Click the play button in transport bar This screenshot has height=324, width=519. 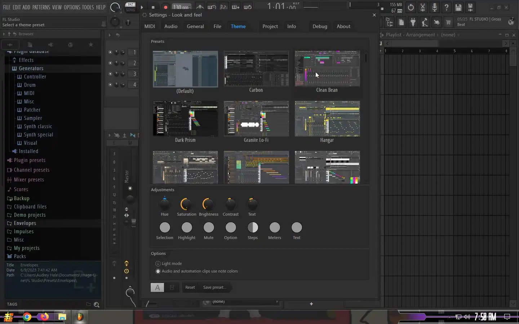(142, 7)
